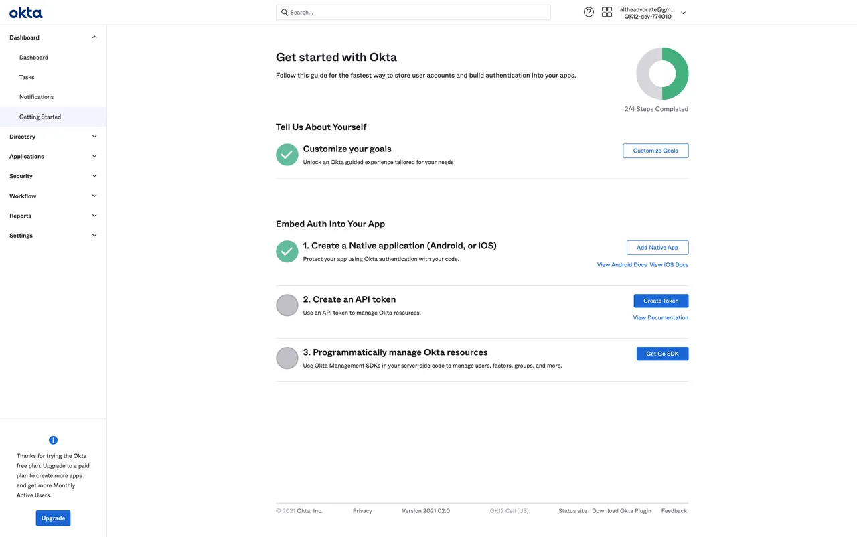Open the Status site footer link

point(572,511)
